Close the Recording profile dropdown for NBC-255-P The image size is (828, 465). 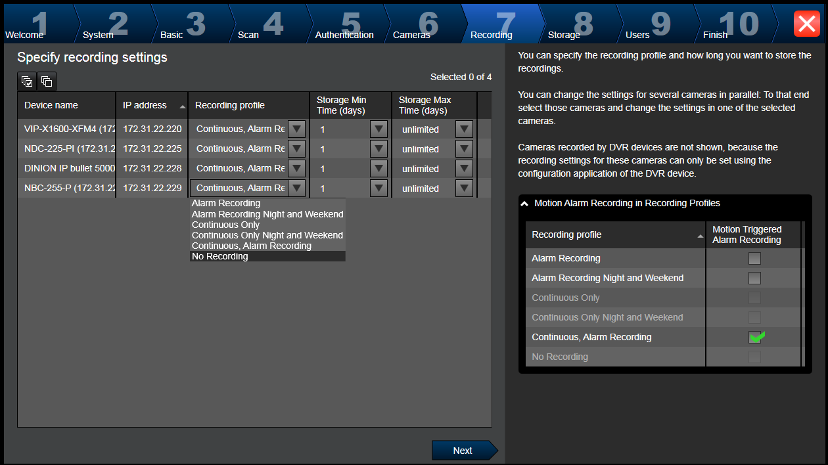[297, 188]
